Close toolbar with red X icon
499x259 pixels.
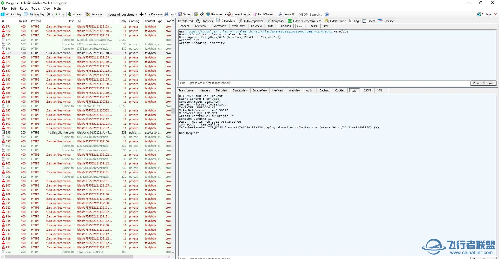(x=495, y=14)
